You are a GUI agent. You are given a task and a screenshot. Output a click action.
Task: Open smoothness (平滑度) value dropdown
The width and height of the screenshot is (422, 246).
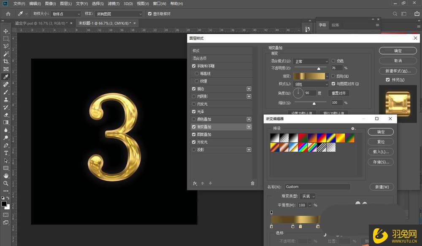click(x=310, y=205)
